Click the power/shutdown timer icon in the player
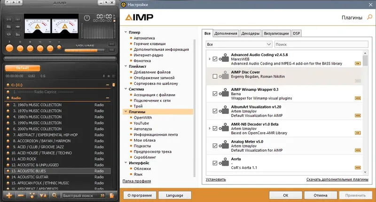This screenshot has width=376, height=202. (87, 18)
